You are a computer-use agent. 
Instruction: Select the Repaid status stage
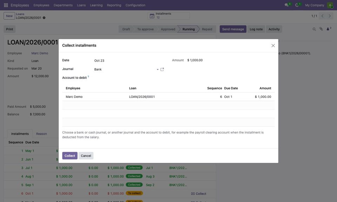[x=207, y=29]
